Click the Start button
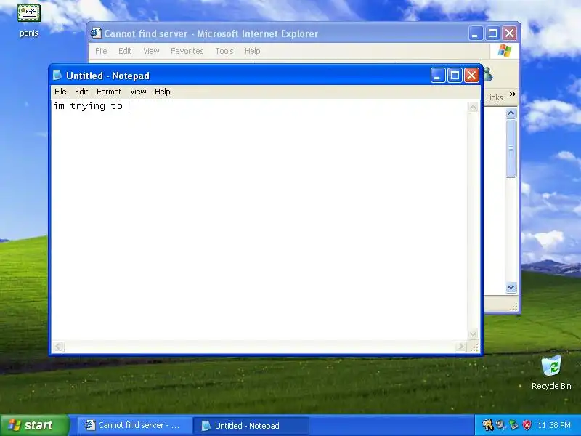The height and width of the screenshot is (436, 581). pos(34,425)
